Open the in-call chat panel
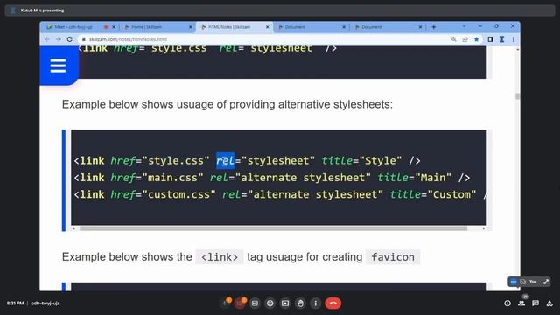The image size is (560, 315). click(535, 304)
